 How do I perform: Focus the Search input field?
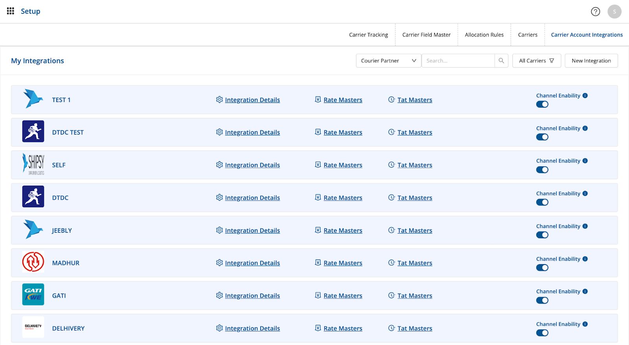point(458,61)
